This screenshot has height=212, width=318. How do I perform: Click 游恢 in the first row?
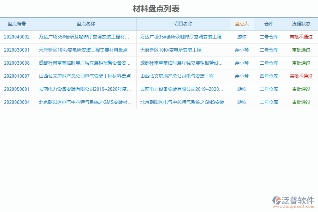[x=241, y=37]
